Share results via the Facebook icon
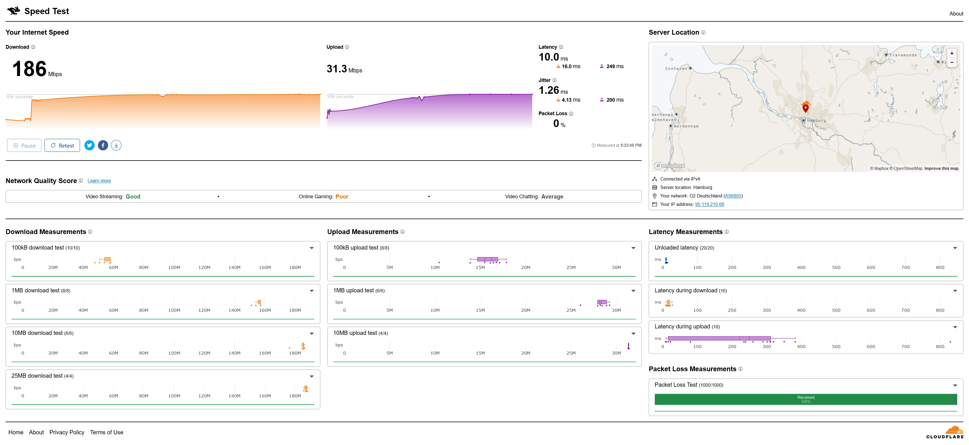 point(103,145)
